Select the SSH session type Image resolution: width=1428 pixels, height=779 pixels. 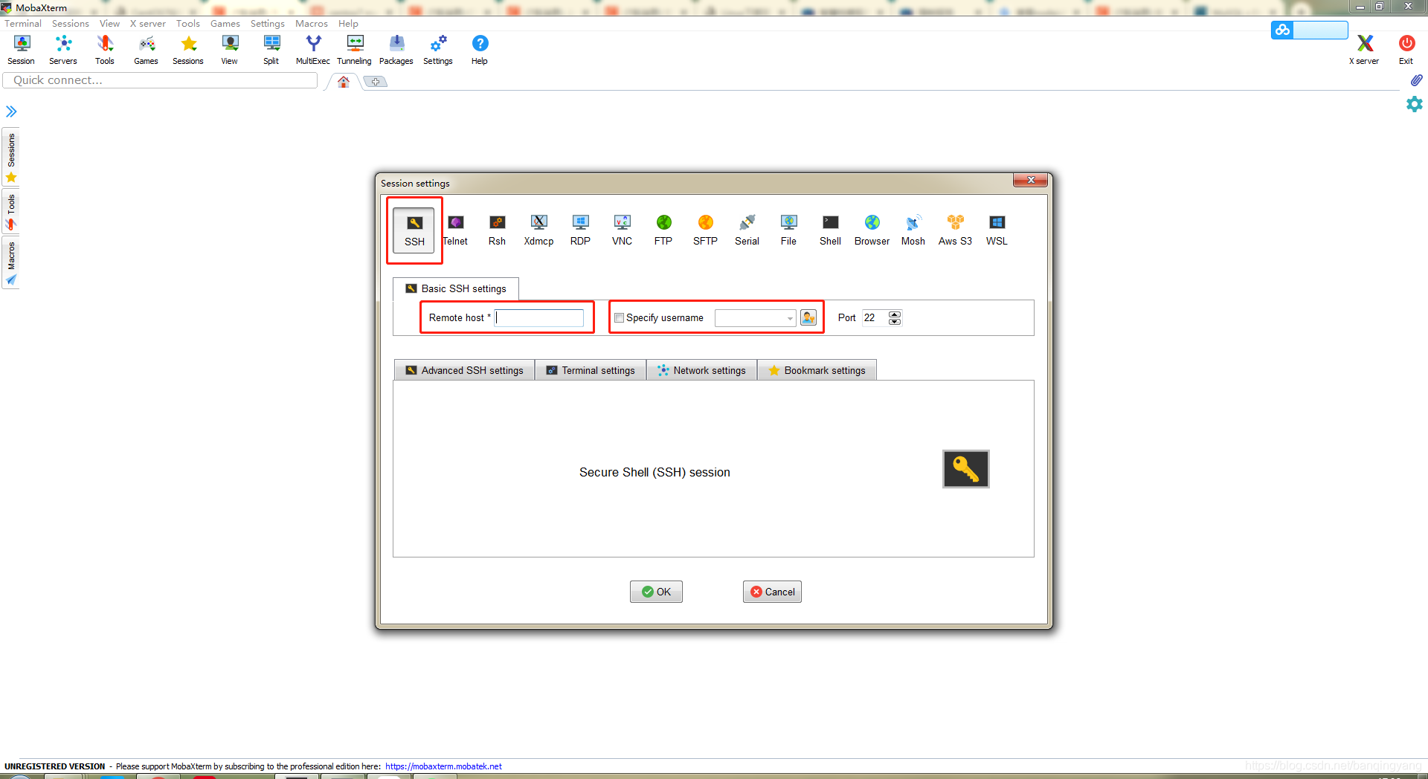pos(414,230)
